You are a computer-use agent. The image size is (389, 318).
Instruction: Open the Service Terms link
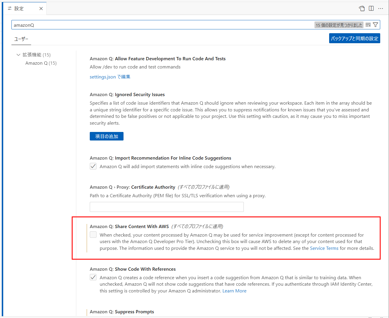click(324, 248)
